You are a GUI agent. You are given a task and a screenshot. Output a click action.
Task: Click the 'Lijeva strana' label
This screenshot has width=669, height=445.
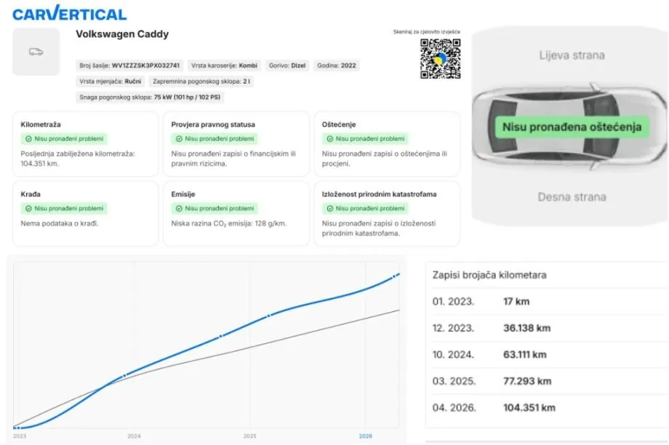[x=572, y=55]
